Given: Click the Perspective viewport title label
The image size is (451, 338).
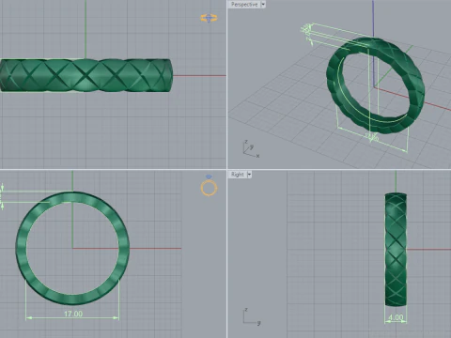Looking at the screenshot, I should click(244, 5).
